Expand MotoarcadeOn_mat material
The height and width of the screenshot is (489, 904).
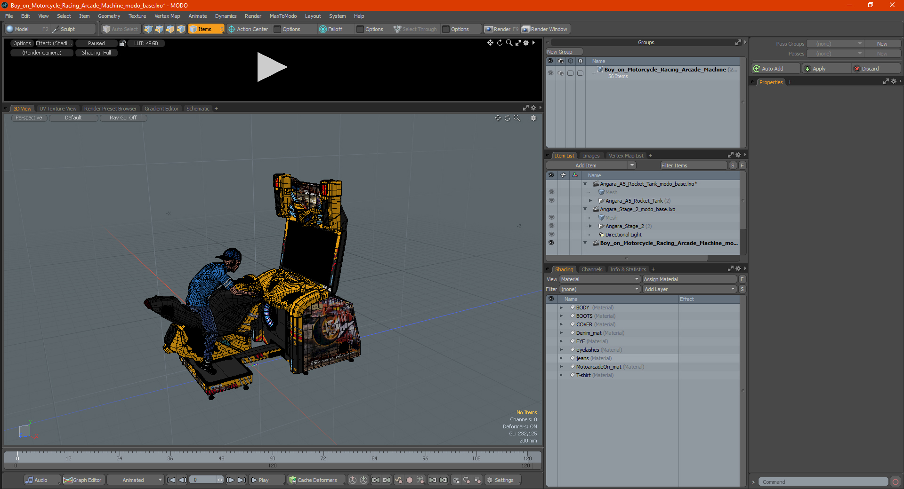(561, 367)
